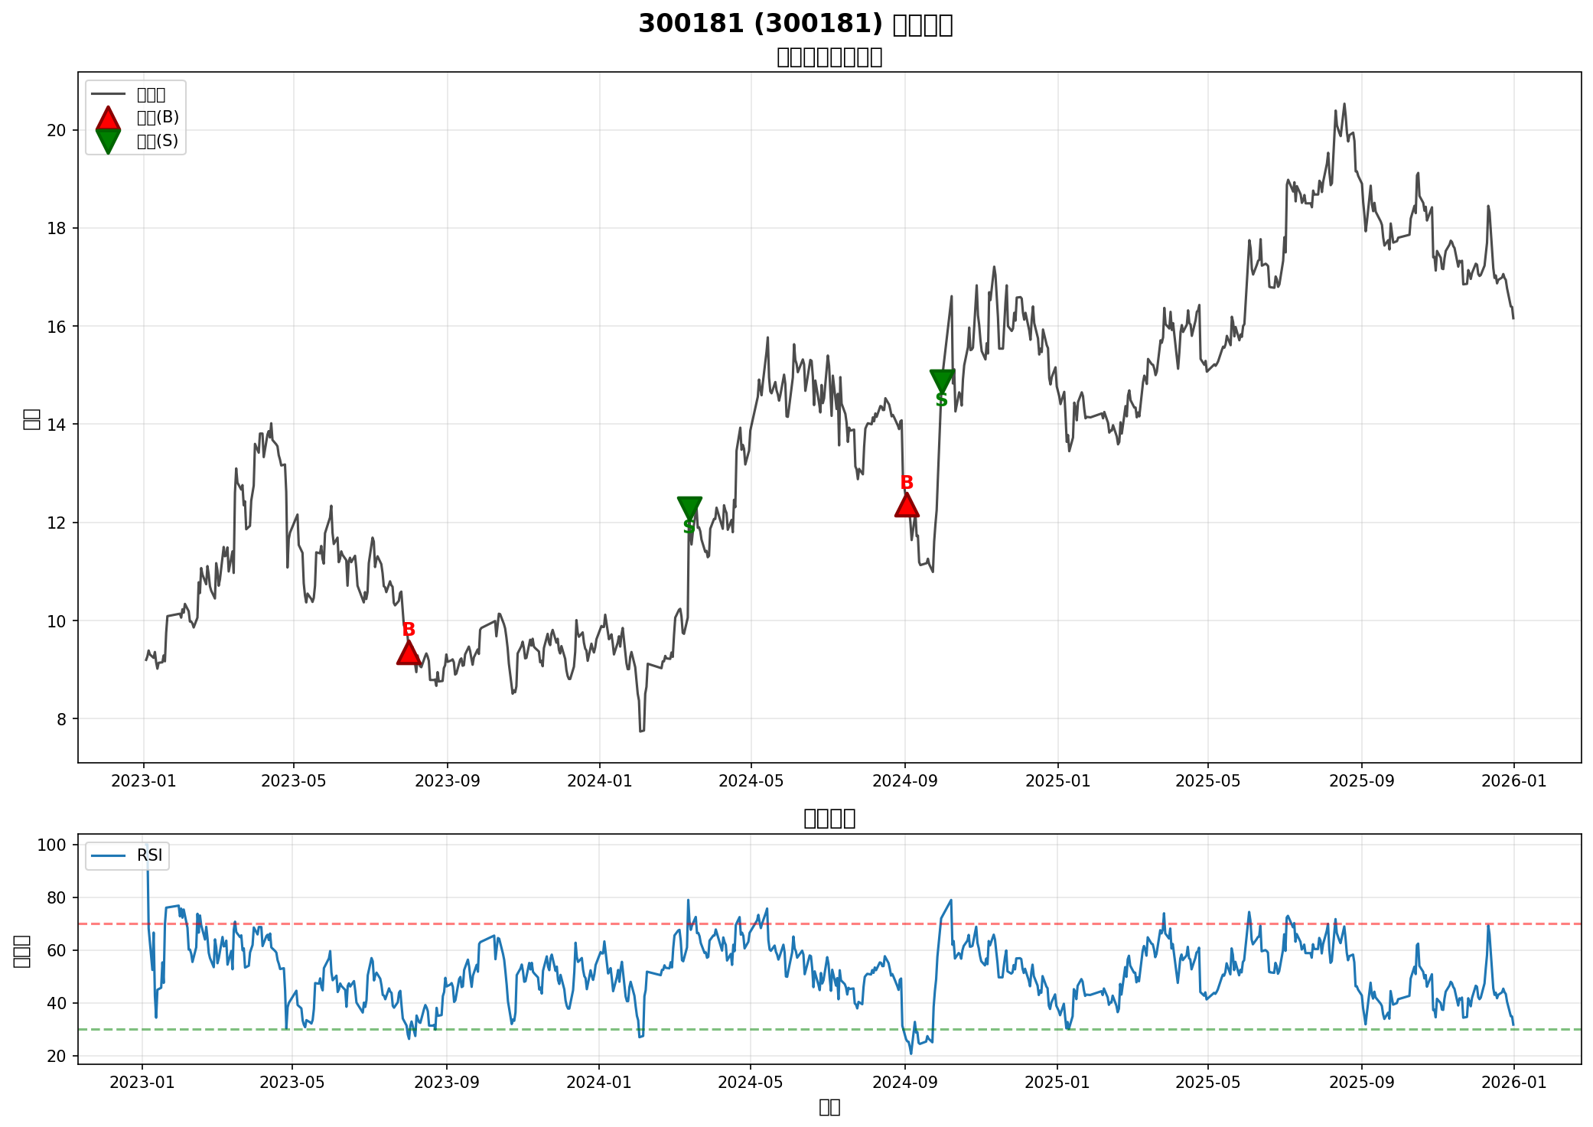Click the price line peak near 2025-08

1344,104
